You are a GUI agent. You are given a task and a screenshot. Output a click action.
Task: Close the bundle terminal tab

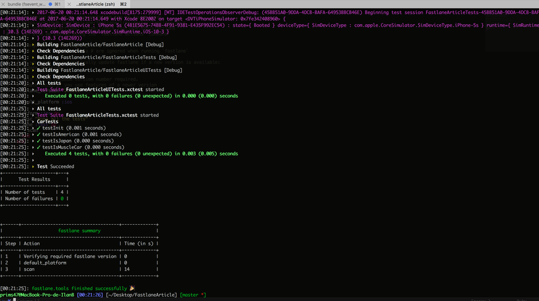pos(2,4)
